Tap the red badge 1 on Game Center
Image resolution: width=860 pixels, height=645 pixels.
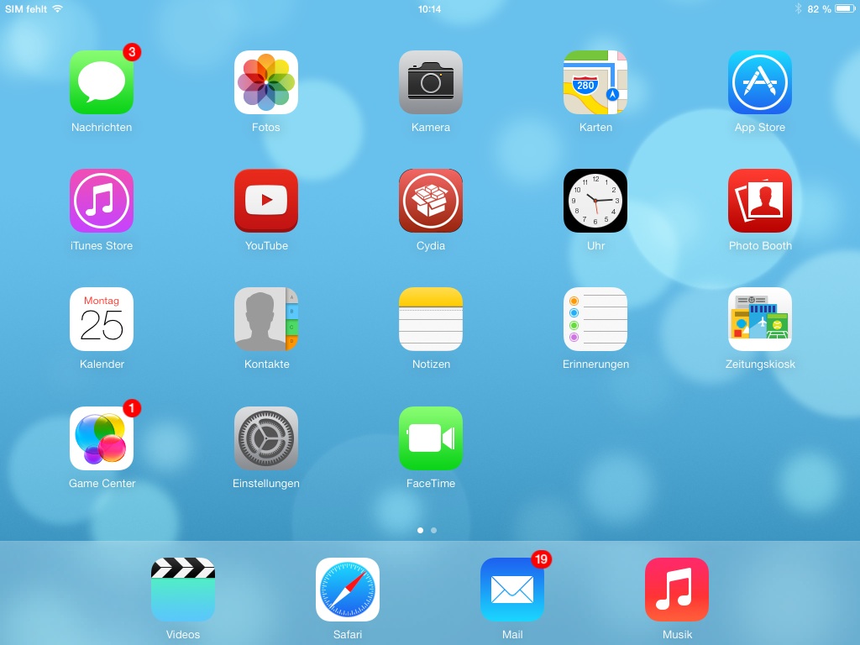(x=132, y=408)
